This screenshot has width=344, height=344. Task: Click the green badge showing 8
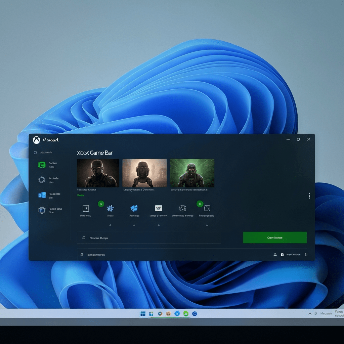pos(200,204)
